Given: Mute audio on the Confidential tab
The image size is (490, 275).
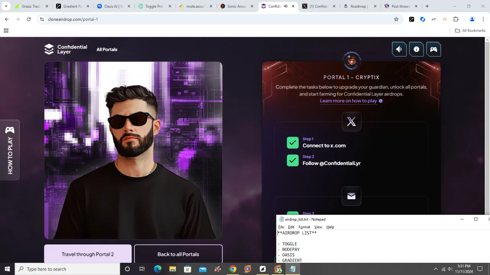Looking at the screenshot, I should coord(286,6).
